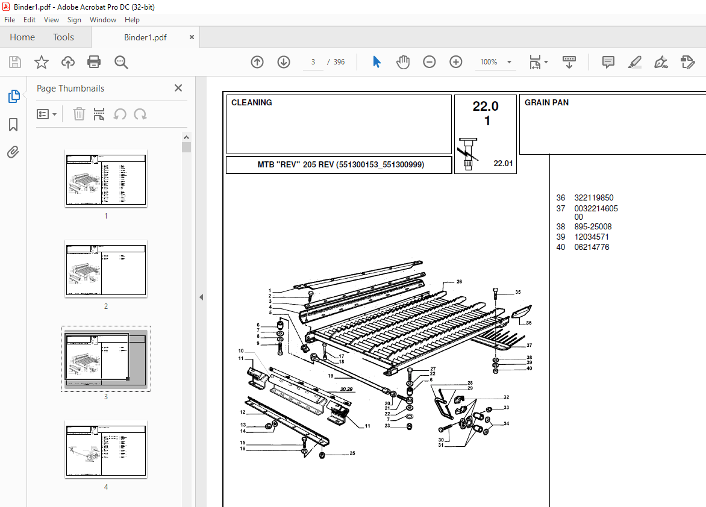Screen dimensions: 706x507
Task: Open the Attachments paperclip panel
Action: (13, 152)
